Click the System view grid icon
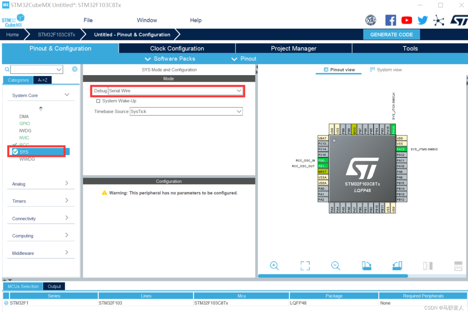Image resolution: width=468 pixels, height=313 pixels. pos(372,69)
